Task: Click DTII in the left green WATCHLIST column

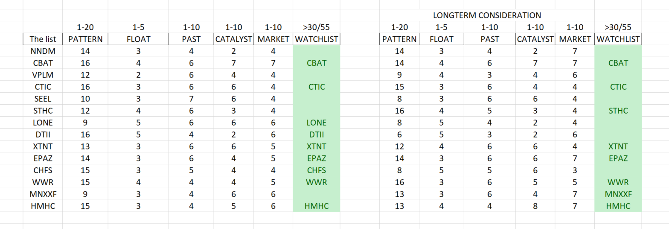Action: [x=316, y=135]
